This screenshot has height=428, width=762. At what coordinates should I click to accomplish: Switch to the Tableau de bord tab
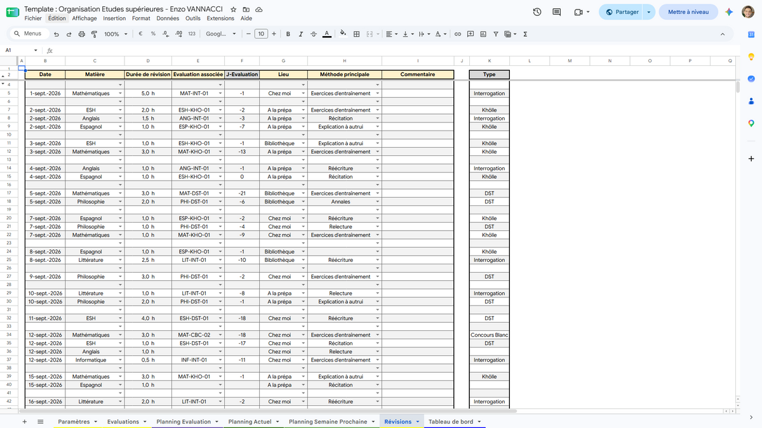click(x=455, y=422)
